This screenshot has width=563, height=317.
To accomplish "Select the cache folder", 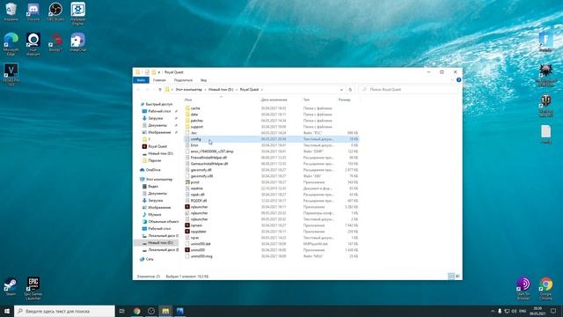I will tap(195, 108).
